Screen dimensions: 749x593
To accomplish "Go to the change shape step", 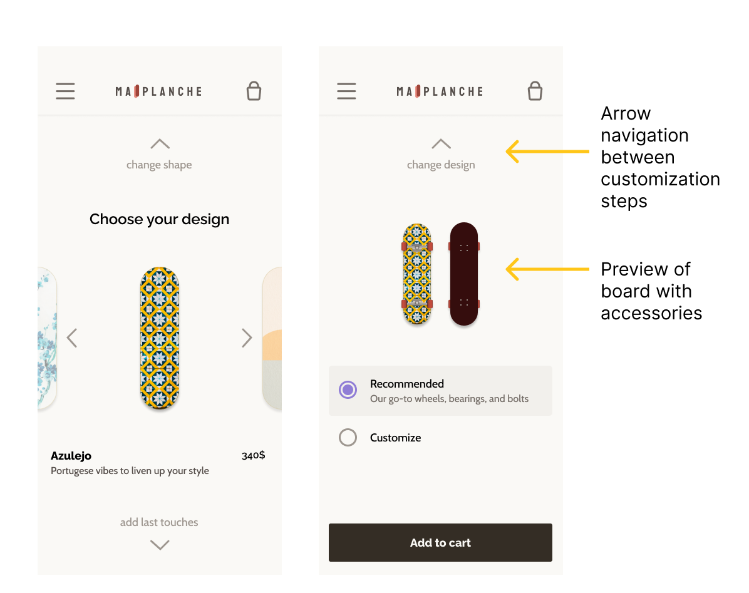I will [x=159, y=165].
